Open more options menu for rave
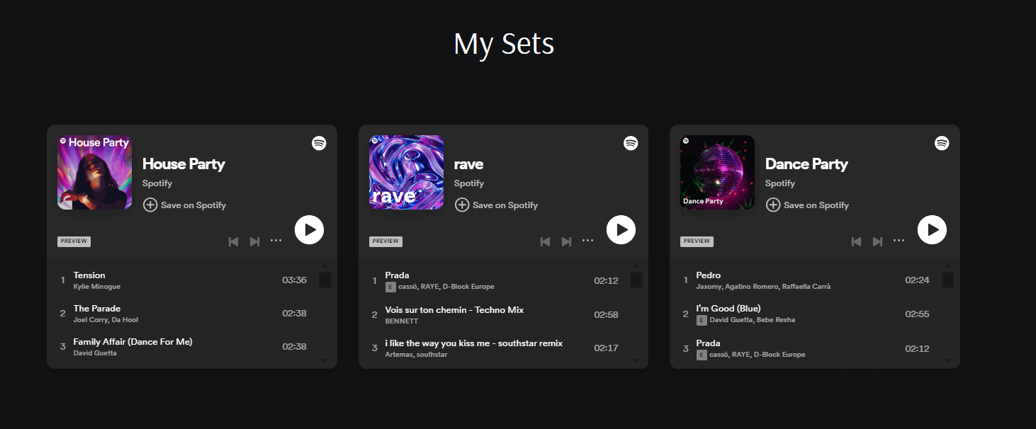The width and height of the screenshot is (1036, 429). 588,241
